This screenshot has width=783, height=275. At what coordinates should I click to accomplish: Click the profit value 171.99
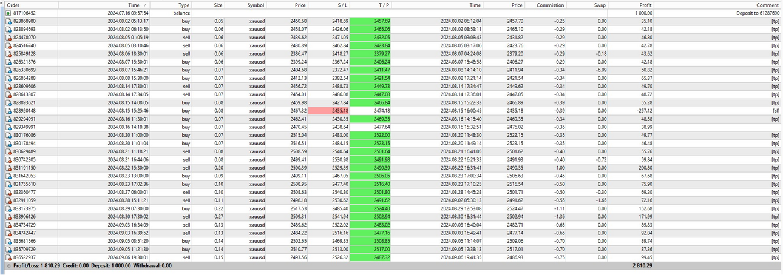645,216
